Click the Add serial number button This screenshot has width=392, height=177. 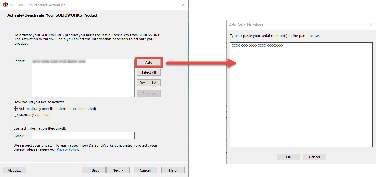tap(149, 63)
